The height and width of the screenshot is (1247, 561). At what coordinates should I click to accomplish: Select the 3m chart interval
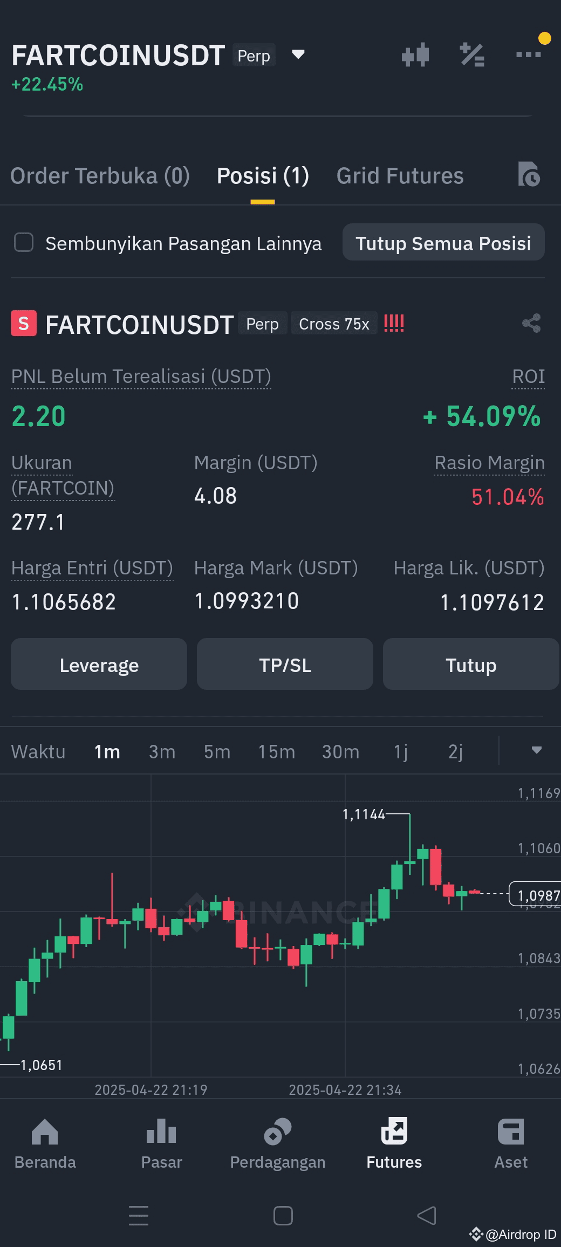tap(162, 751)
